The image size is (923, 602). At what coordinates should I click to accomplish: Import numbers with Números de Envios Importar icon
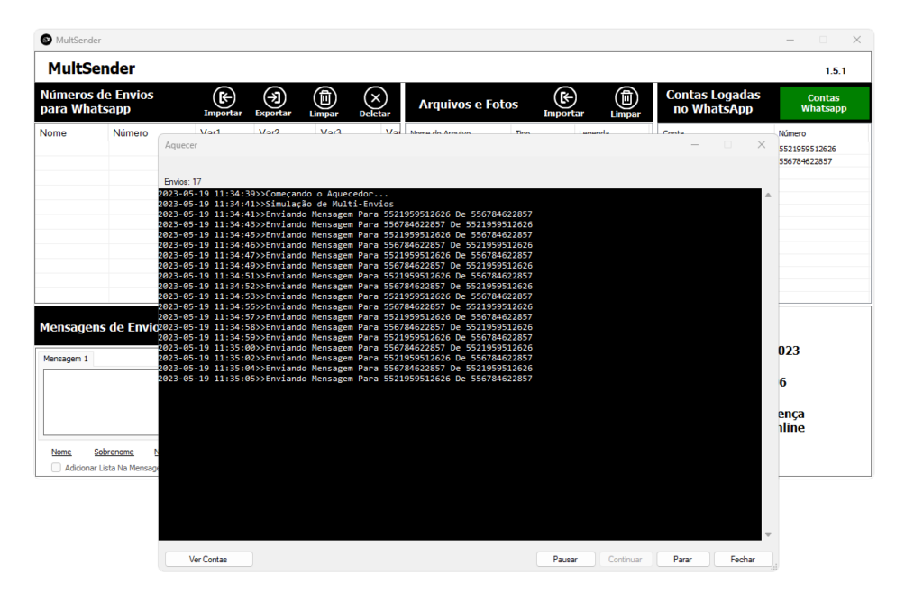pyautogui.click(x=224, y=103)
